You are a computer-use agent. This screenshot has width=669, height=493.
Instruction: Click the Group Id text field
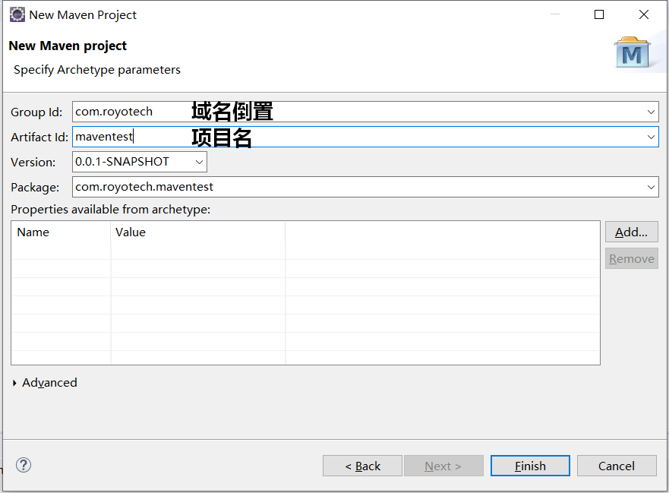coord(365,112)
